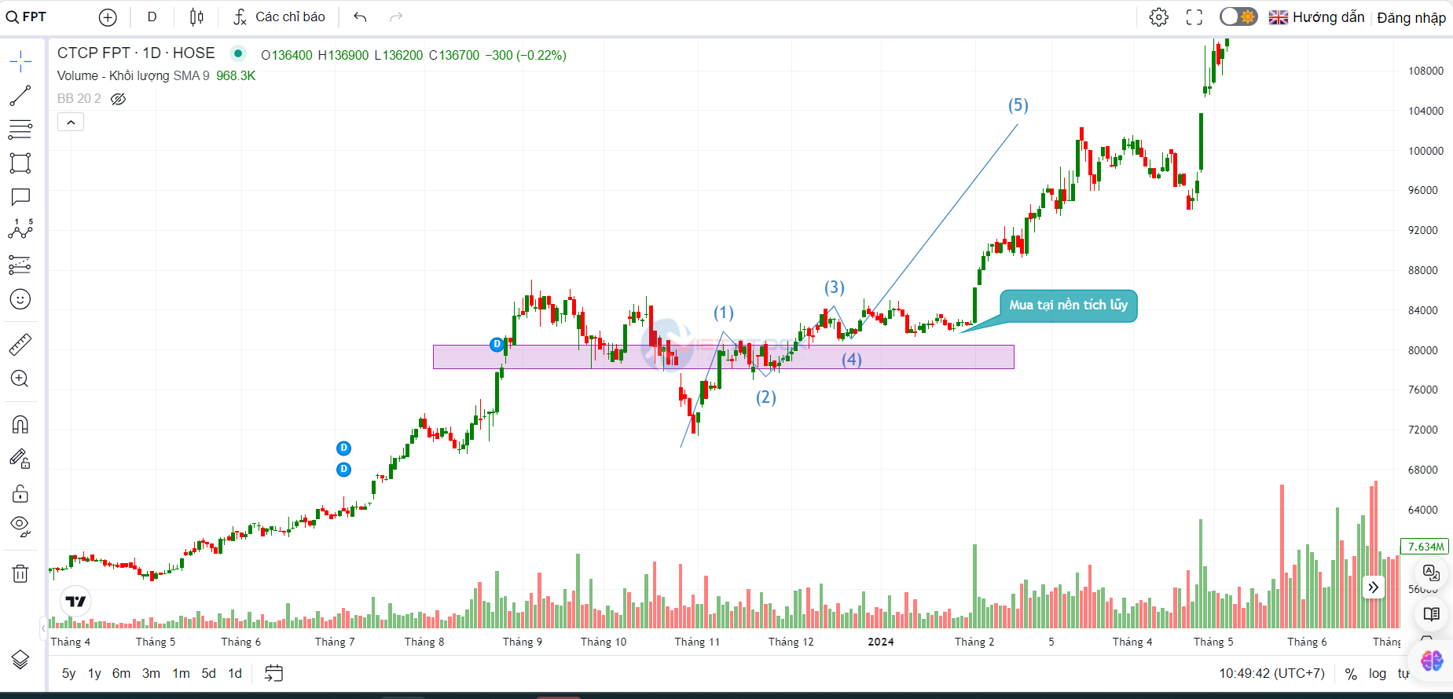Select the Elliott wave patterns tool

click(x=20, y=229)
